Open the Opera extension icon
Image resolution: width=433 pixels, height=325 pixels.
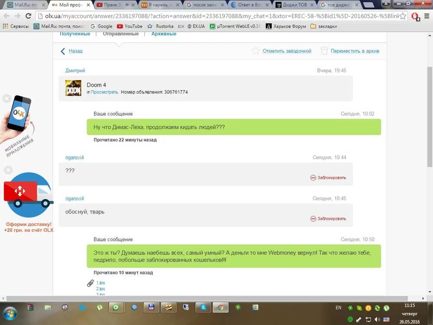pyautogui.click(x=415, y=16)
